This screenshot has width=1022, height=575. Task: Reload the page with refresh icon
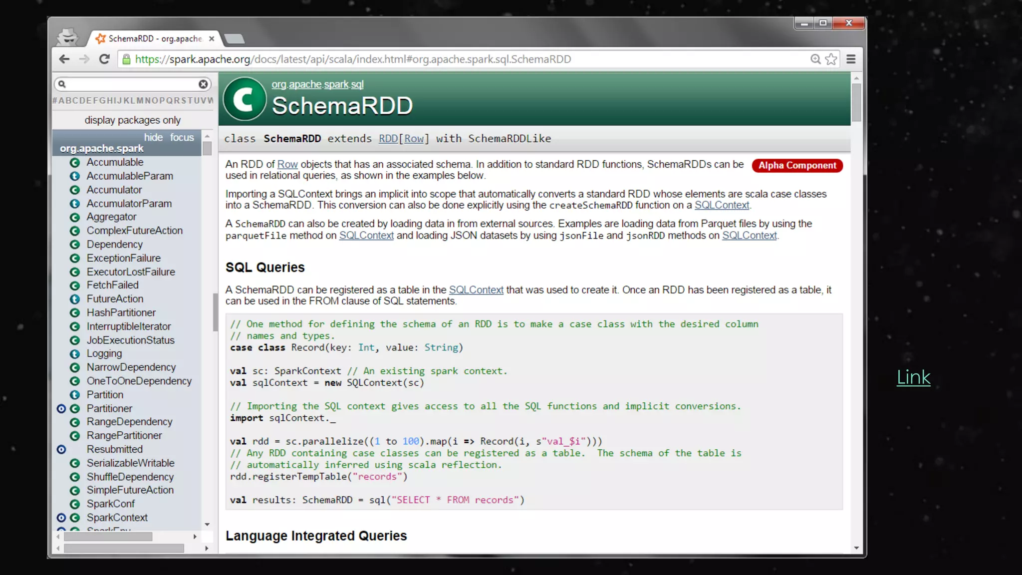point(104,59)
